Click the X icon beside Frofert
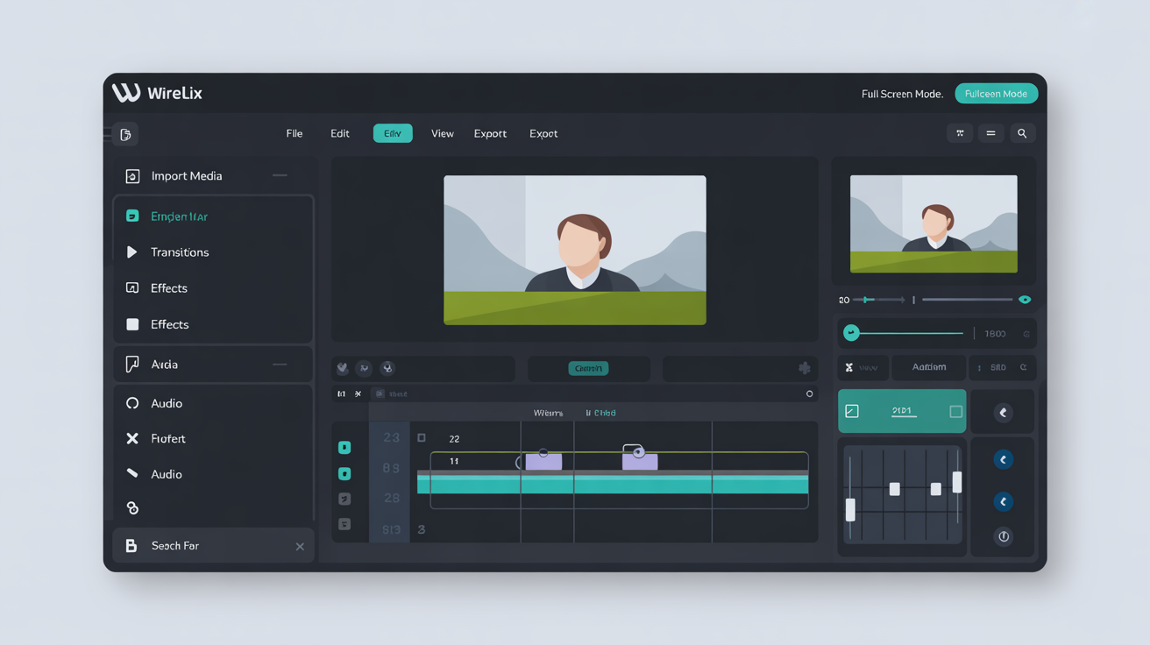Image resolution: width=1150 pixels, height=645 pixels. coord(132,438)
